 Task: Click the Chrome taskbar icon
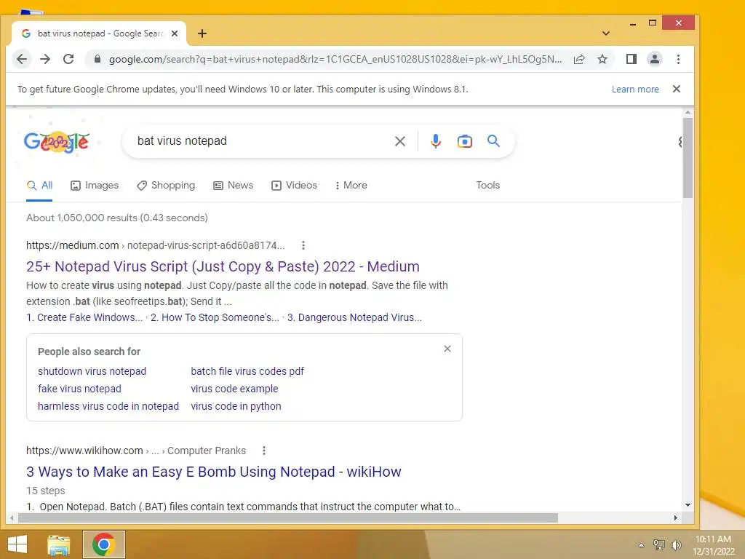click(x=103, y=544)
